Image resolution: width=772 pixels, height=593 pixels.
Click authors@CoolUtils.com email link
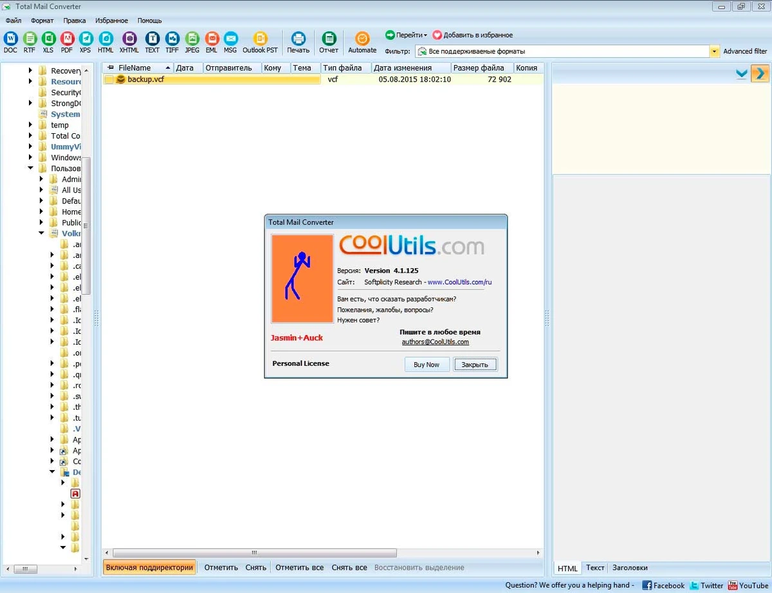coord(436,342)
